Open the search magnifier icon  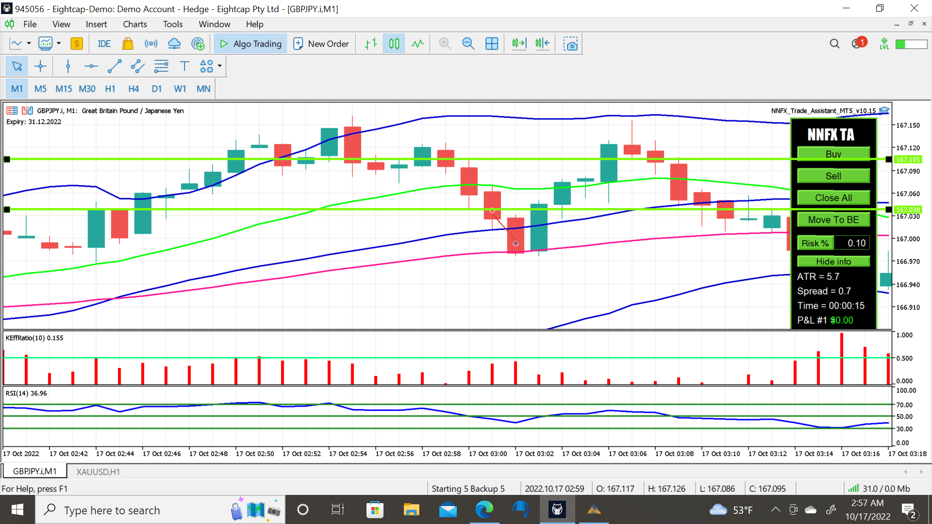pos(834,44)
